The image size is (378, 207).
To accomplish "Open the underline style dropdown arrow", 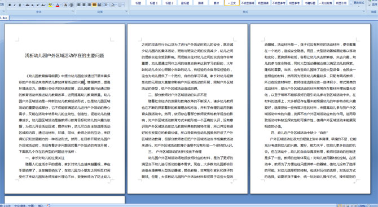I will (23, 5).
